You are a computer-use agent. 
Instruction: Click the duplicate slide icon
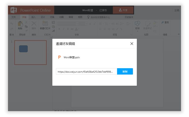coord(53,27)
